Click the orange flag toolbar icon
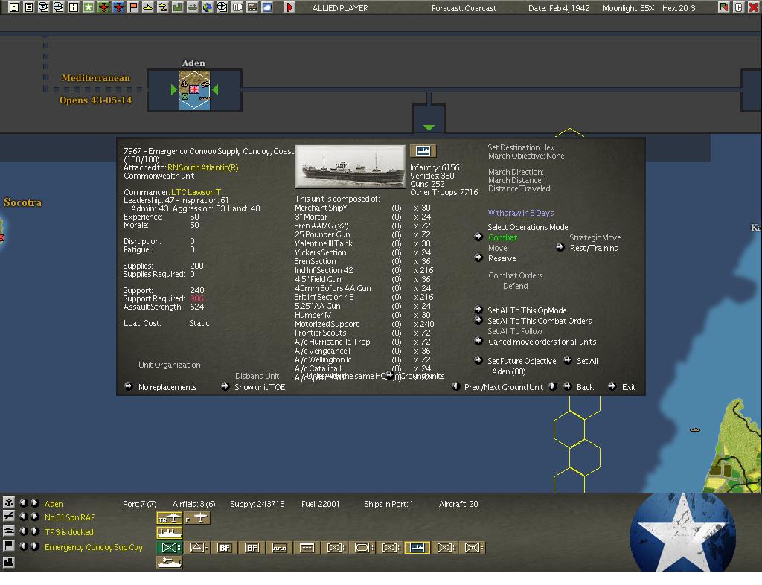The width and height of the screenshot is (762, 585). (x=133, y=7)
